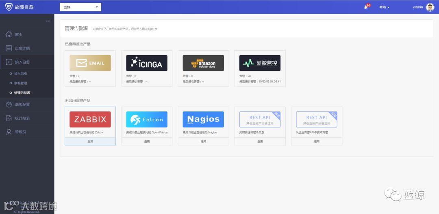Expand the 帮助 help menu
Screen dimensions: 439x214
click(x=384, y=7)
